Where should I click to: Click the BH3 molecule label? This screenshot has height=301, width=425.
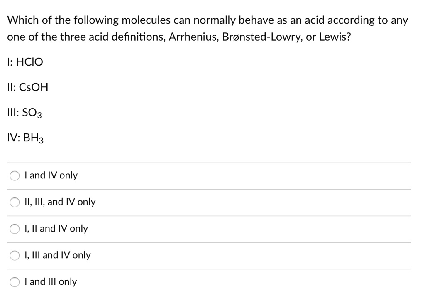pos(26,138)
